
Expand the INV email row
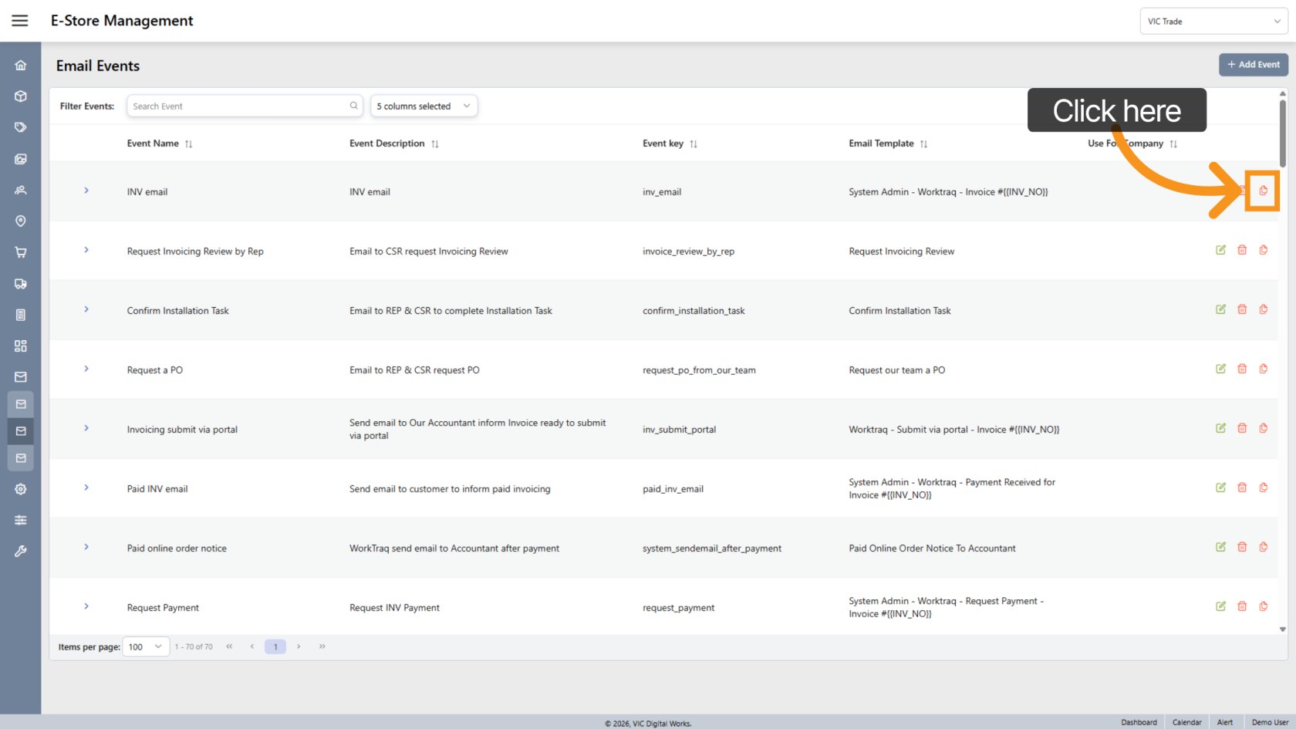tap(86, 191)
